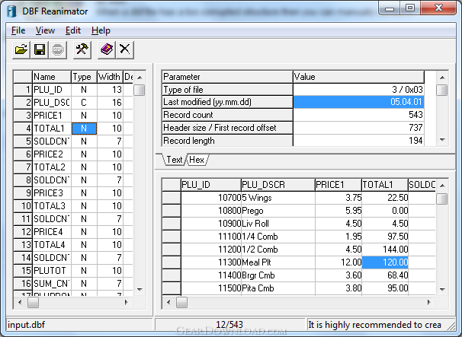Click data grid scroll down arrow
462x337 pixels.
[442, 290]
